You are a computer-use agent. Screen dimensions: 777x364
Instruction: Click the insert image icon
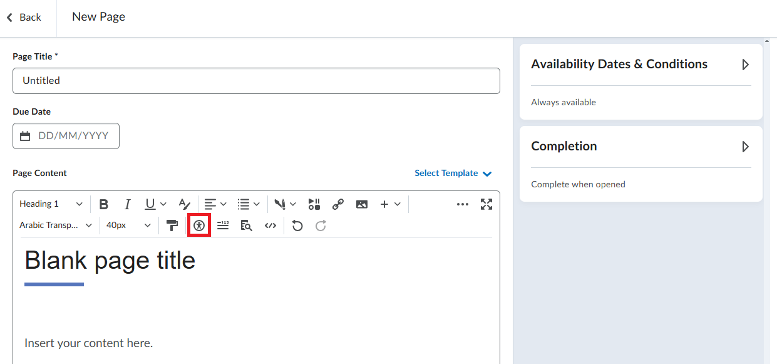[361, 204]
